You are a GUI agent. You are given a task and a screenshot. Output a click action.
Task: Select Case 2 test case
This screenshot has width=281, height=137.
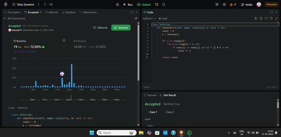pyautogui.click(x=169, y=112)
